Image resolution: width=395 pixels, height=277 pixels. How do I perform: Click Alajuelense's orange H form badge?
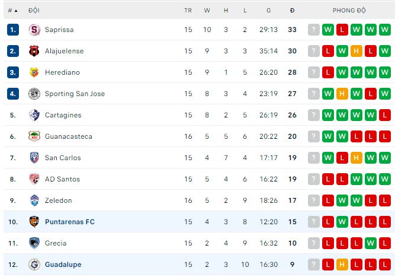[357, 51]
